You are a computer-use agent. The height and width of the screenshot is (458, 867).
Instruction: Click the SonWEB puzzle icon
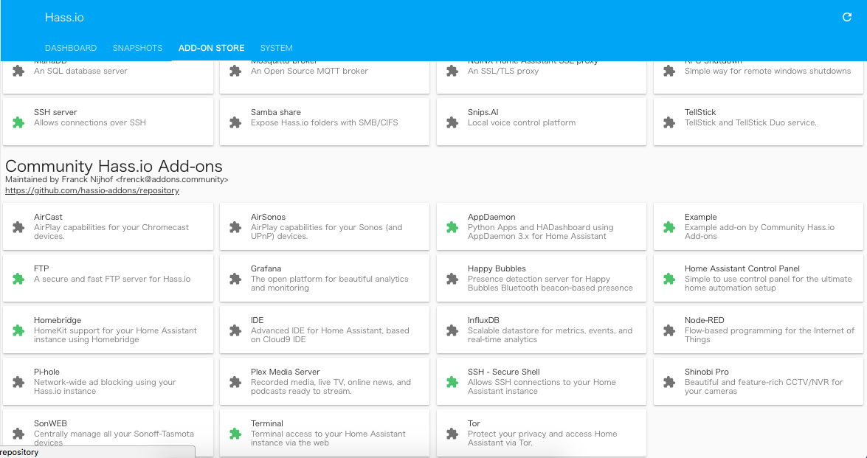tap(18, 434)
